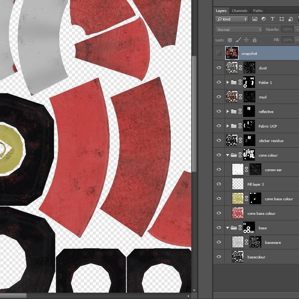Select red cone base colour layer thumbnail
The image size is (299, 299).
[238, 213]
